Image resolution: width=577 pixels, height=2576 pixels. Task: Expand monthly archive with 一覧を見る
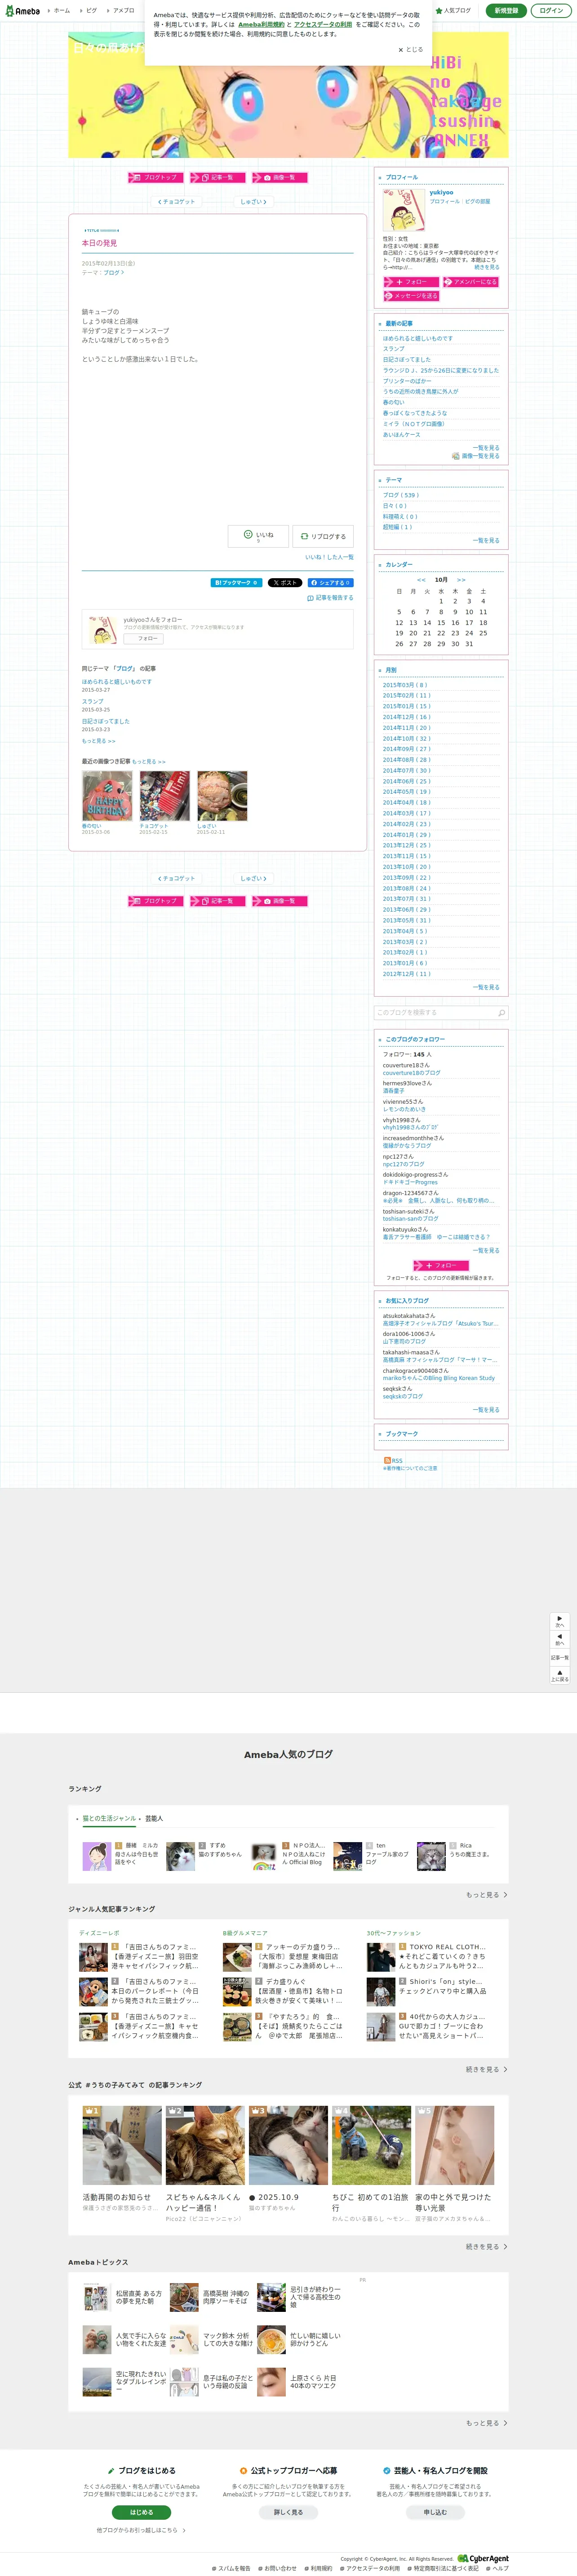tap(486, 988)
